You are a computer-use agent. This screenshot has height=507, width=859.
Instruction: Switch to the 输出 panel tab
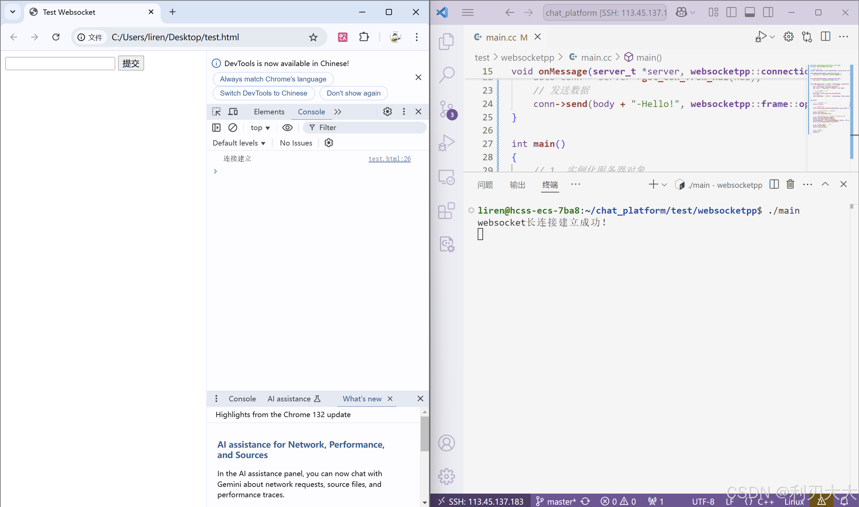[517, 185]
